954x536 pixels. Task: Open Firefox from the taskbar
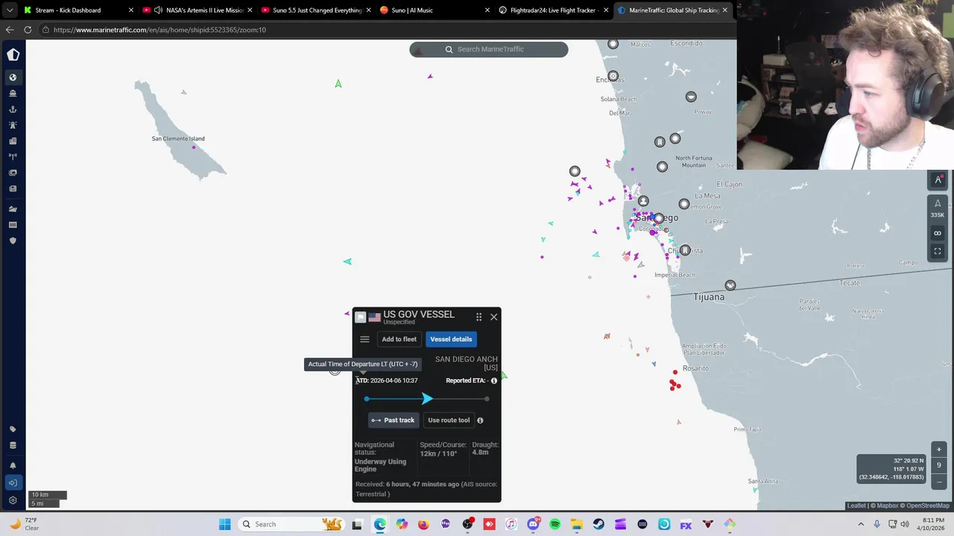(x=423, y=524)
